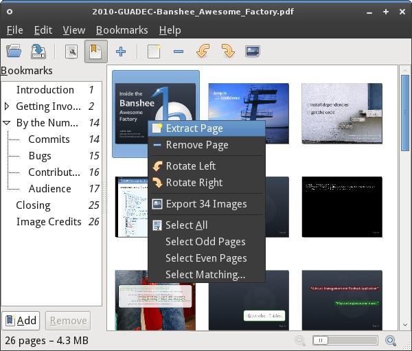412x351 pixels.
Task: Click the blue plus Add toolbar icon
Action: click(x=121, y=52)
